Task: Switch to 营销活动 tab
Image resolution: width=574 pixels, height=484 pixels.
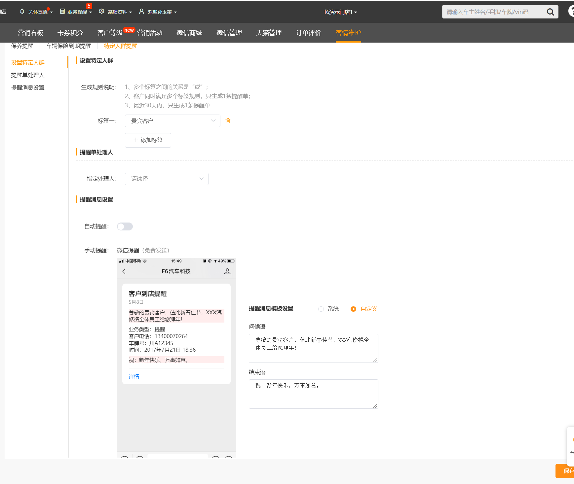Action: click(x=150, y=33)
